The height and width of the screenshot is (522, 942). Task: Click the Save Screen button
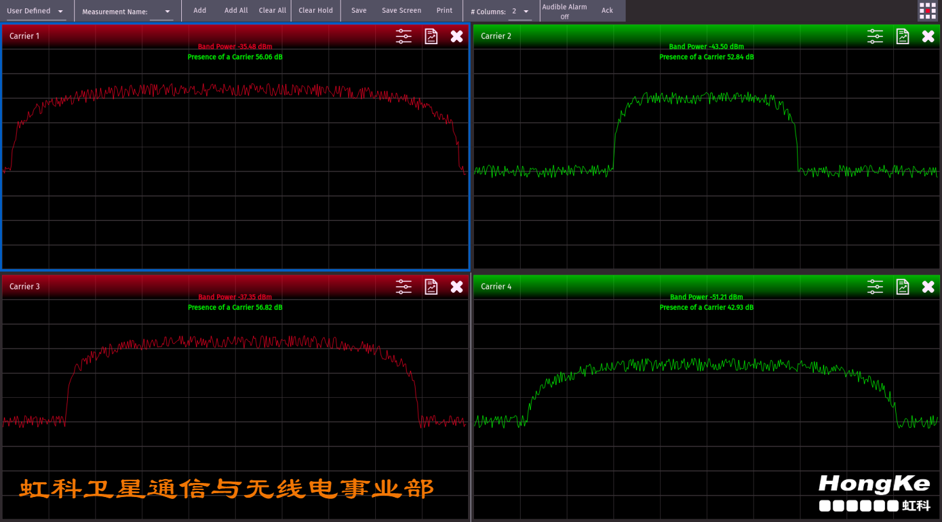[402, 10]
